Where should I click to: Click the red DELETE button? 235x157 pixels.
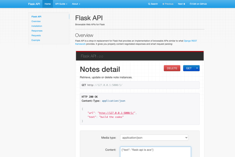(172, 68)
